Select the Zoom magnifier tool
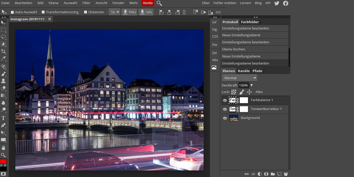The image size is (354, 177). pyautogui.click(x=3, y=155)
